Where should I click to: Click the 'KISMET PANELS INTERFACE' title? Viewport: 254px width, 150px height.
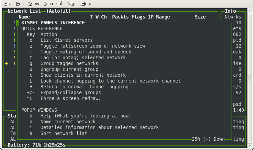53,23
